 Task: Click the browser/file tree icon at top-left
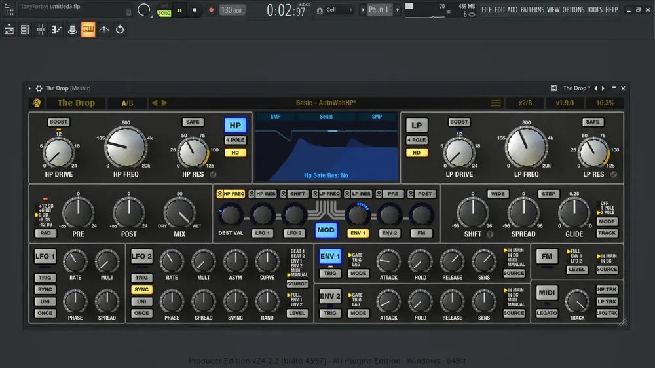(9, 10)
